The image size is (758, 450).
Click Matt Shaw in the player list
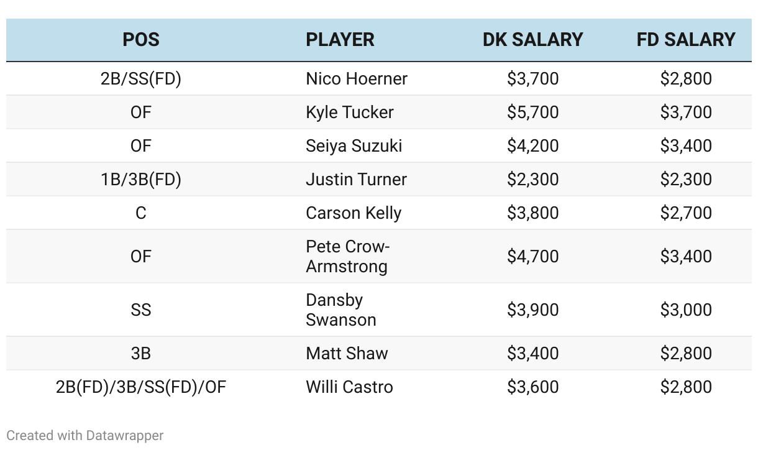[347, 354]
